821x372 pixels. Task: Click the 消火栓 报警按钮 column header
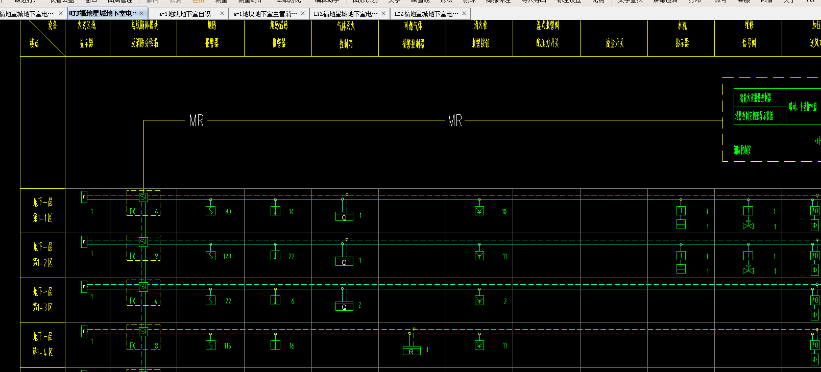[x=480, y=34]
